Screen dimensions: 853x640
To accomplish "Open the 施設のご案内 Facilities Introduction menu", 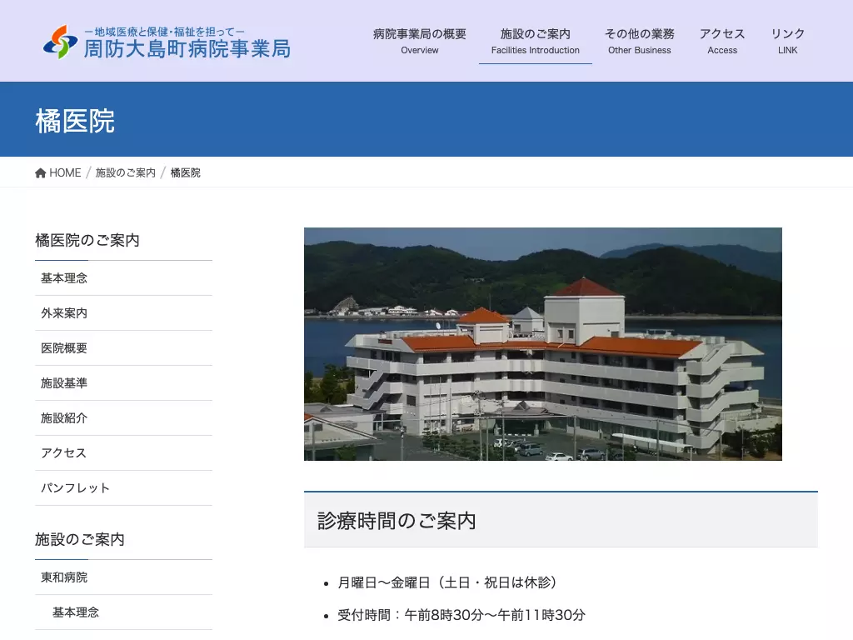I will coord(536,42).
